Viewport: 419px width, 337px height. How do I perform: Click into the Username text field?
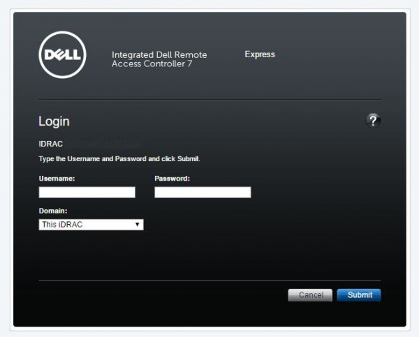87,192
